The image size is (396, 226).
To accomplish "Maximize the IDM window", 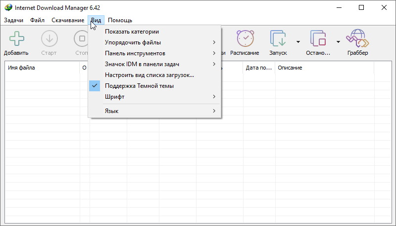I will (361, 7).
